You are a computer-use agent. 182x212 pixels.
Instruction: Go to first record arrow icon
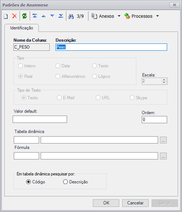pos(35,16)
